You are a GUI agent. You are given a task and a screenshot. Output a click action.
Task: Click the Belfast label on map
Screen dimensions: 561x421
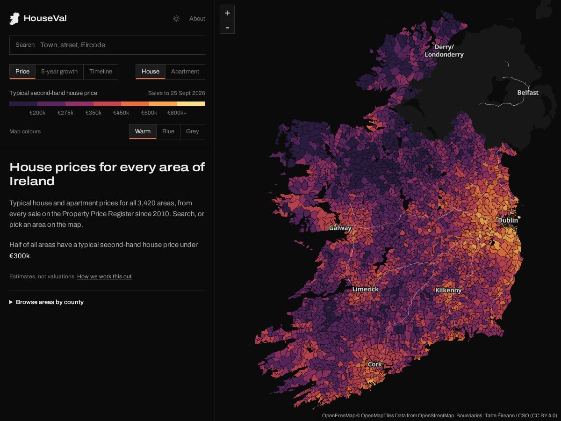click(x=528, y=93)
